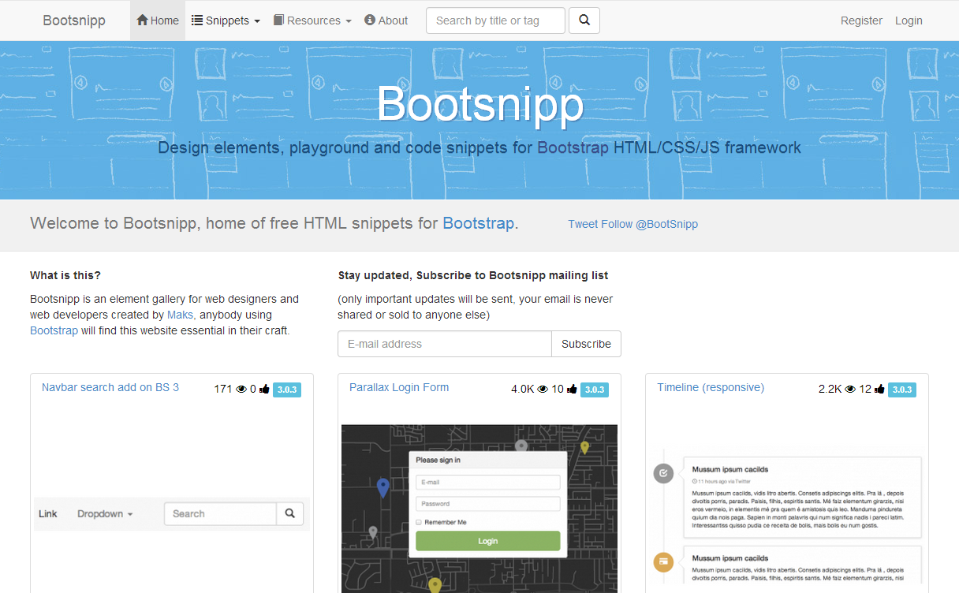Click Dropdown in the navbar snippet preview
The height and width of the screenshot is (593, 959).
105,513
